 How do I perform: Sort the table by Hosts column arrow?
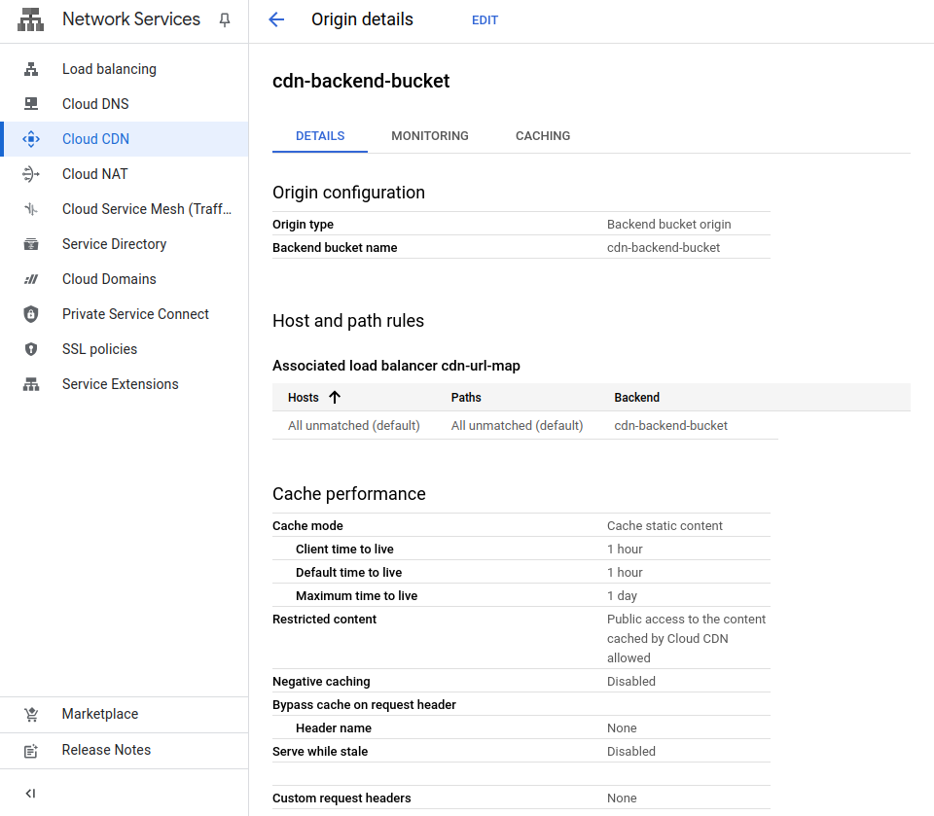335,397
